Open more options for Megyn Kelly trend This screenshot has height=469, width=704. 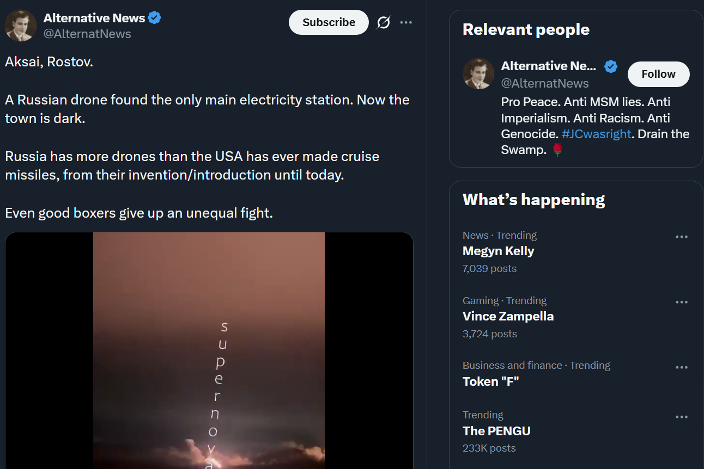click(x=682, y=237)
